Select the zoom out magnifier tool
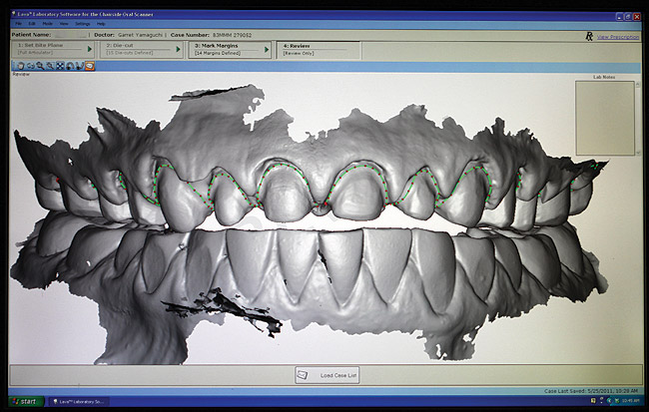 click(x=50, y=66)
